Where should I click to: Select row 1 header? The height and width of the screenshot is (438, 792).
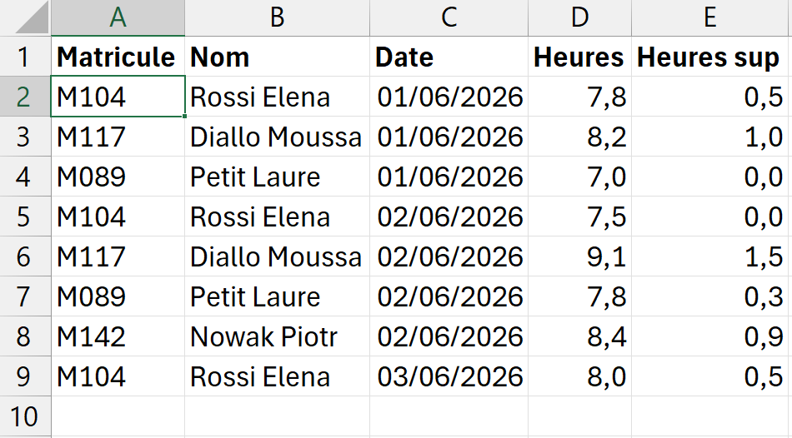pyautogui.click(x=25, y=57)
